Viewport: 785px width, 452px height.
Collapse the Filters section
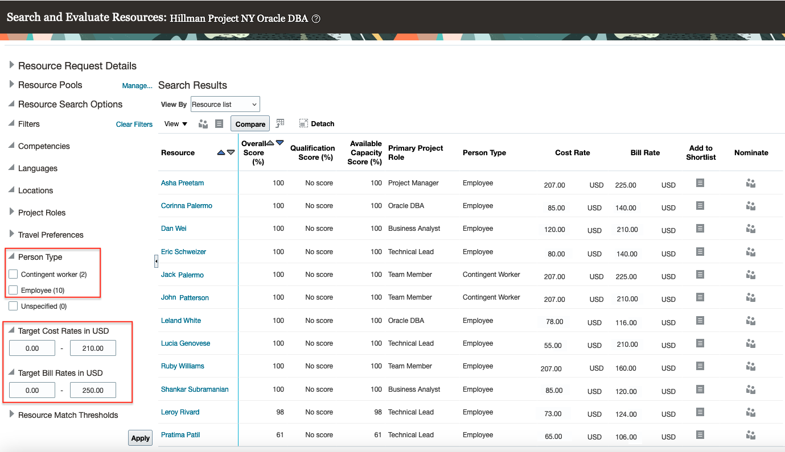pos(11,123)
